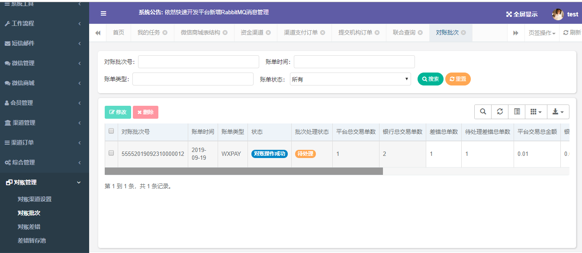Click the 修改 edit button
The width and height of the screenshot is (582, 253).
[x=118, y=112]
